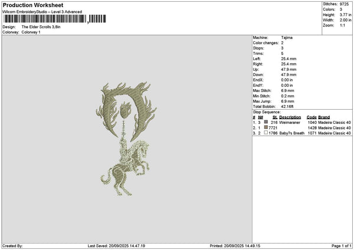The width and height of the screenshot is (354, 250).
Task: Click 'Wilcom EmbroideryStudio – Level 3 Advanced' text
Action: click(42, 12)
